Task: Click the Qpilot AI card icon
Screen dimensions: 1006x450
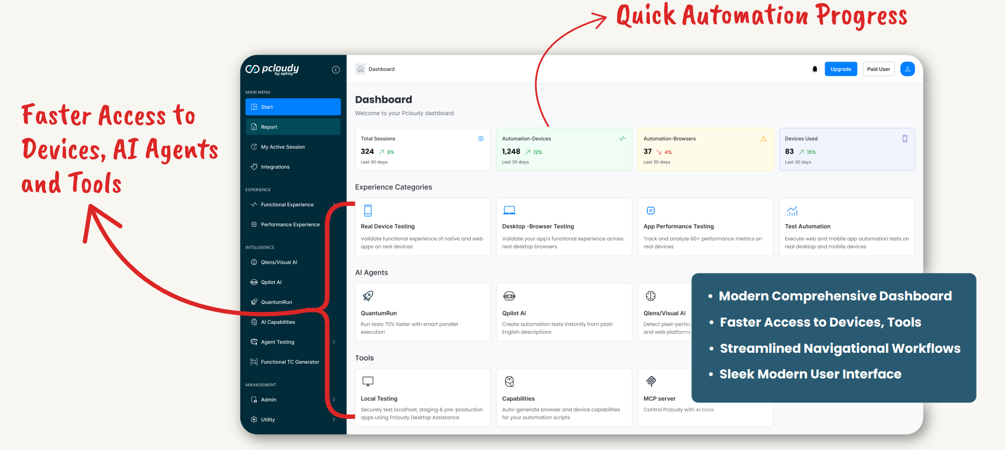Action: click(x=509, y=296)
